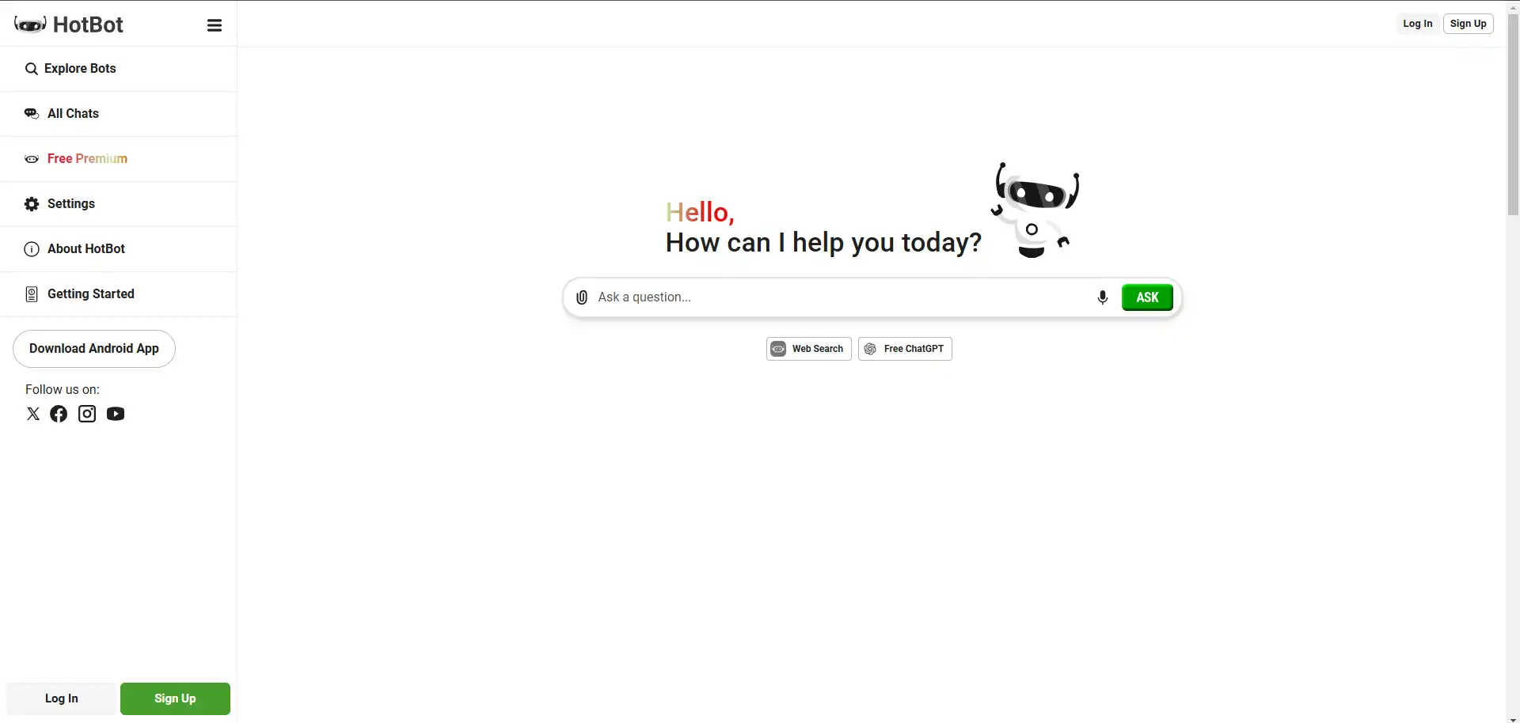The width and height of the screenshot is (1520, 723).
Task: Select the search icon next to Explore Bots
Action: tap(31, 68)
